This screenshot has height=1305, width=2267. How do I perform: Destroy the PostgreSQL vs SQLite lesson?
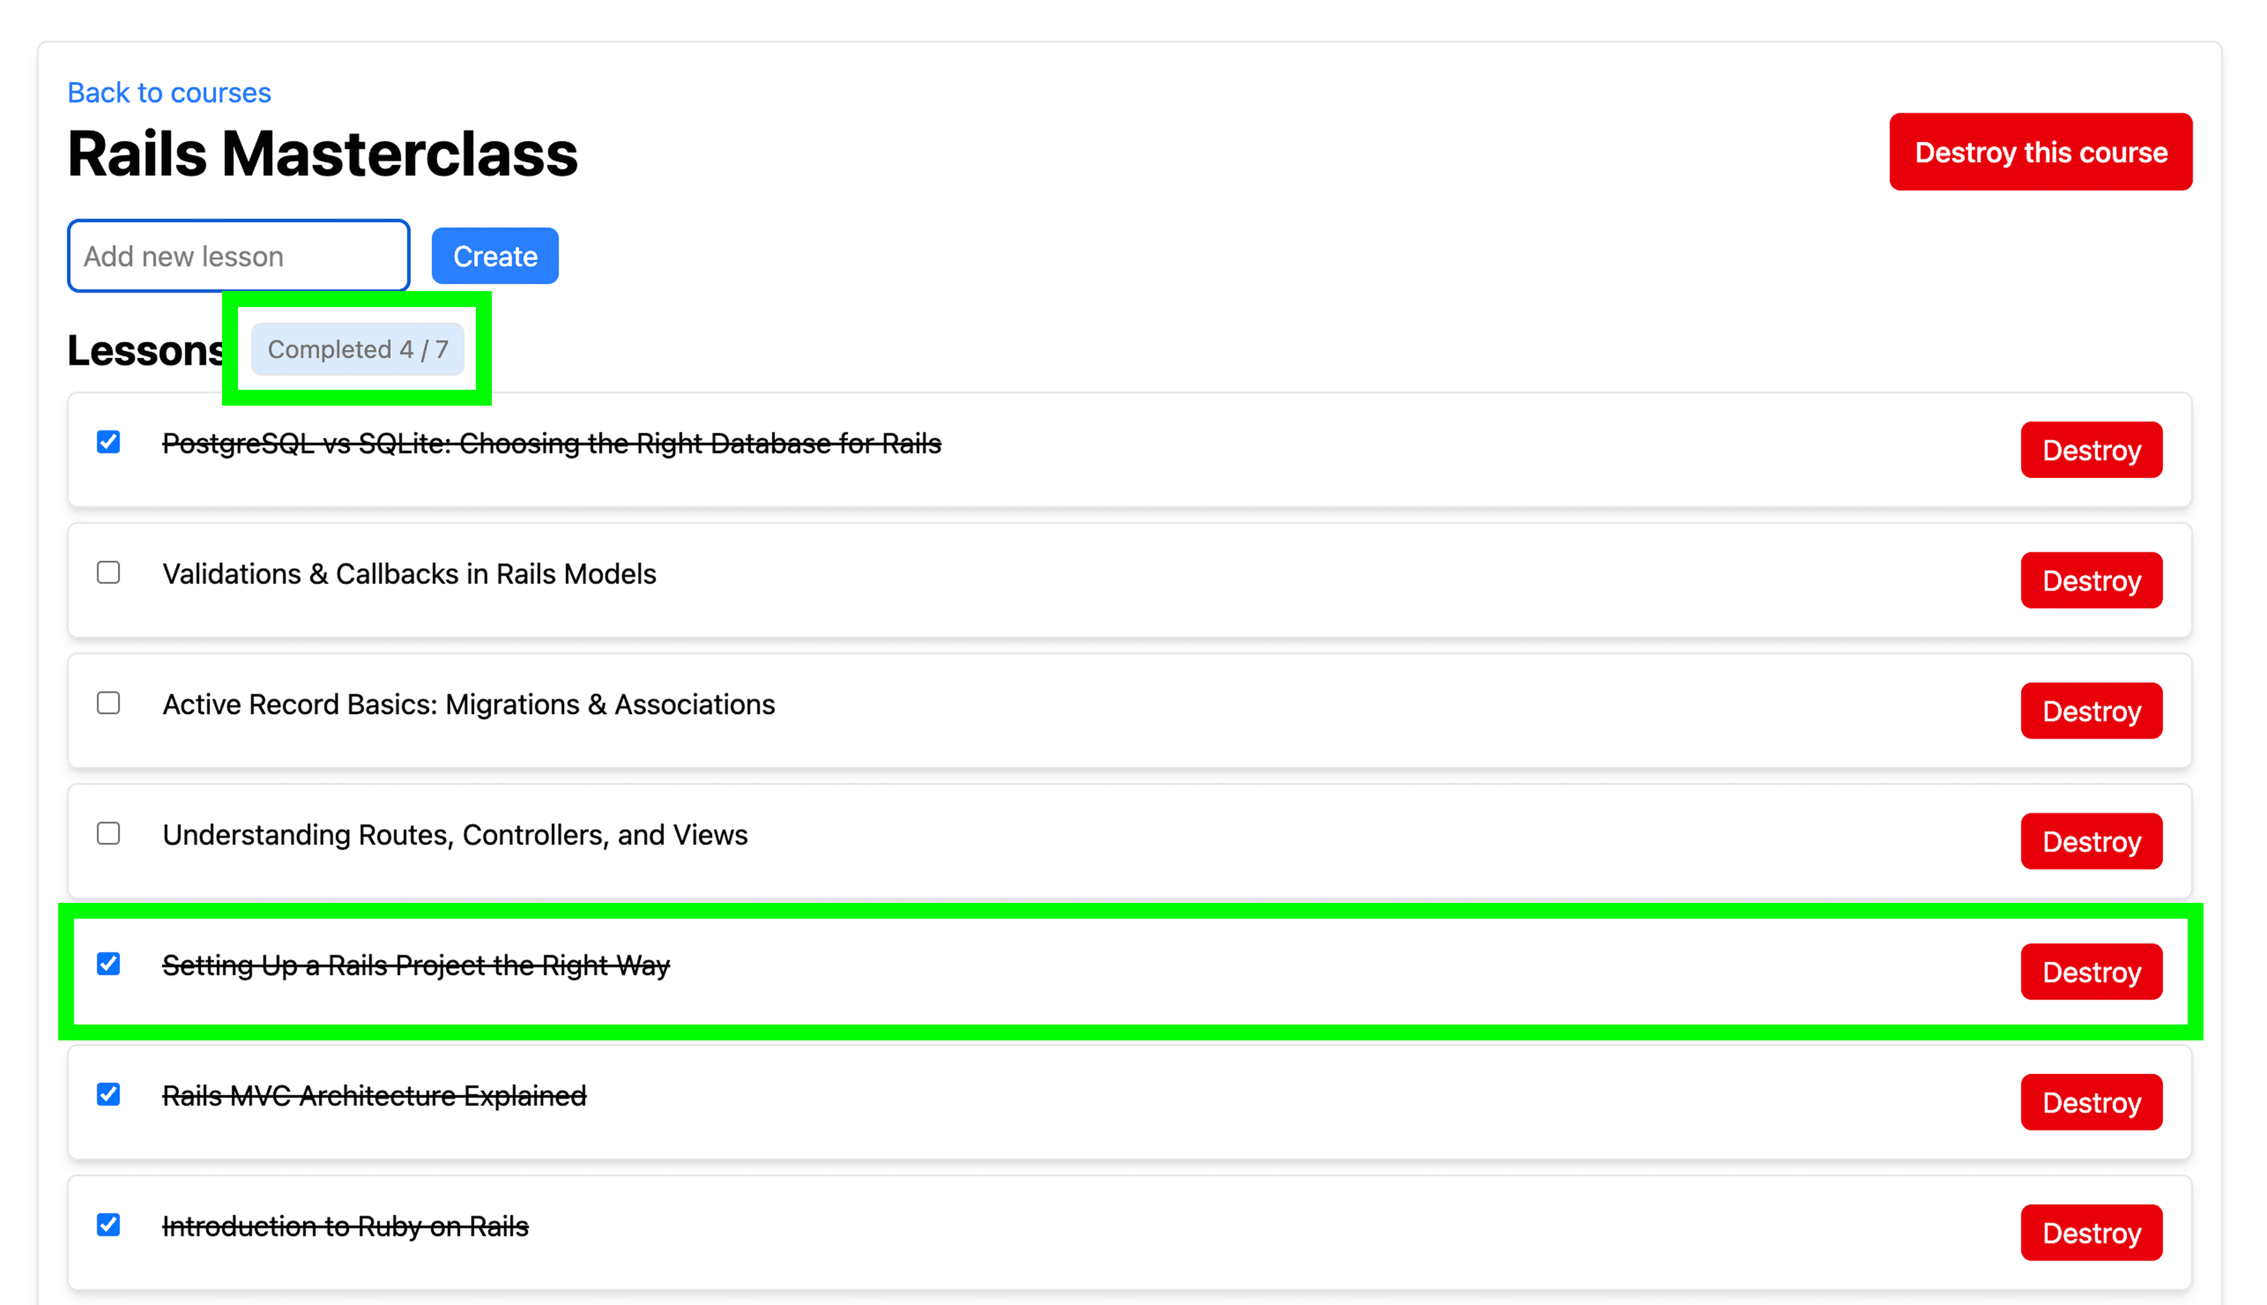click(2089, 450)
